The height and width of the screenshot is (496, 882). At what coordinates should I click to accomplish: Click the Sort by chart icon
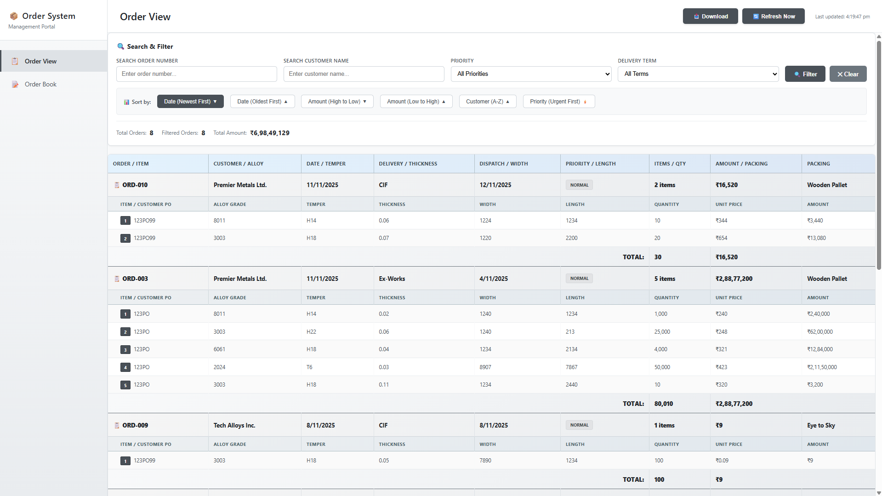(126, 102)
